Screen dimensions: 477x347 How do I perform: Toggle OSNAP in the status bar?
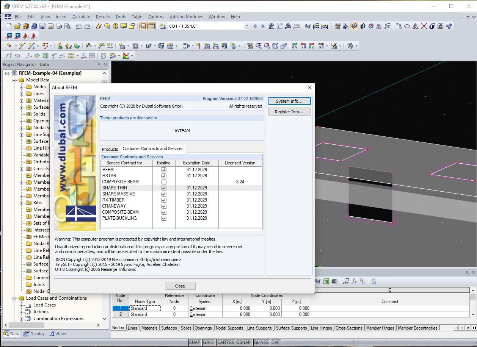(243, 342)
